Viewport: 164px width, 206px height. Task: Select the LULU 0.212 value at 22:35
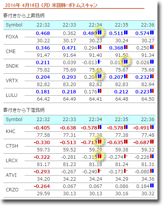point(121,91)
